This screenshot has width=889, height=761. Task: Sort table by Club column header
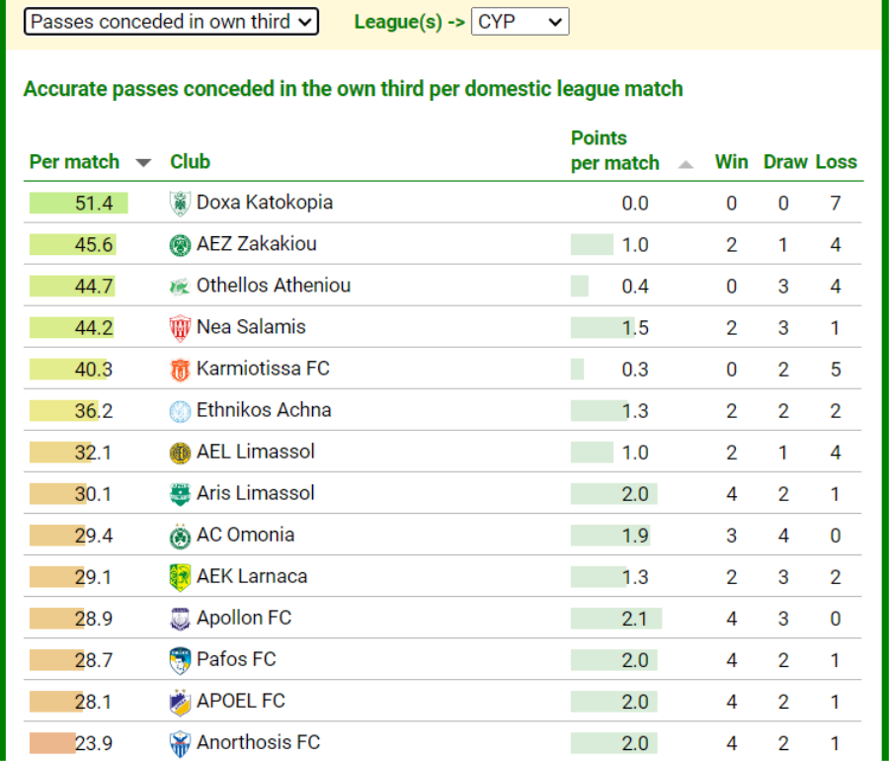190,162
